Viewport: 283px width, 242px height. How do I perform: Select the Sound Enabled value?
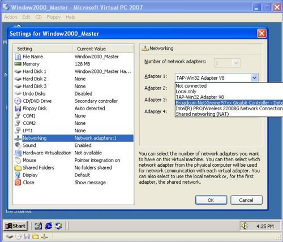(x=83, y=145)
